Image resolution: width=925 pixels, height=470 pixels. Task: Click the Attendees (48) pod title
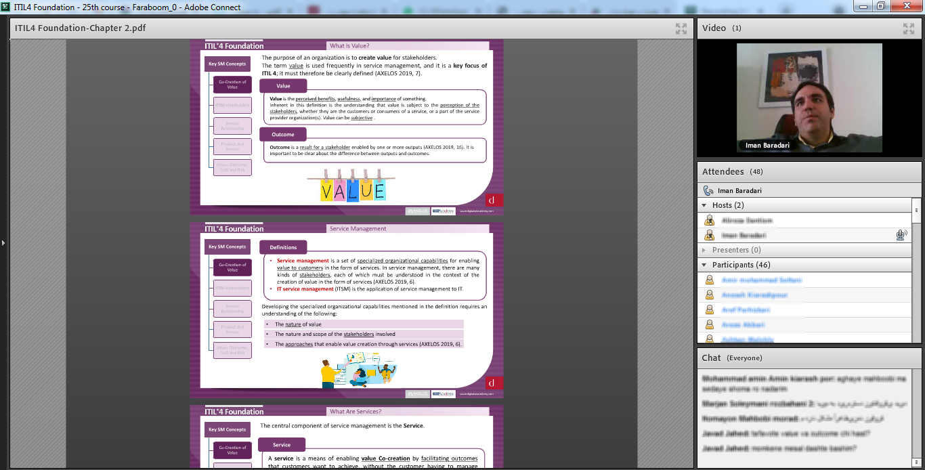[x=733, y=171]
